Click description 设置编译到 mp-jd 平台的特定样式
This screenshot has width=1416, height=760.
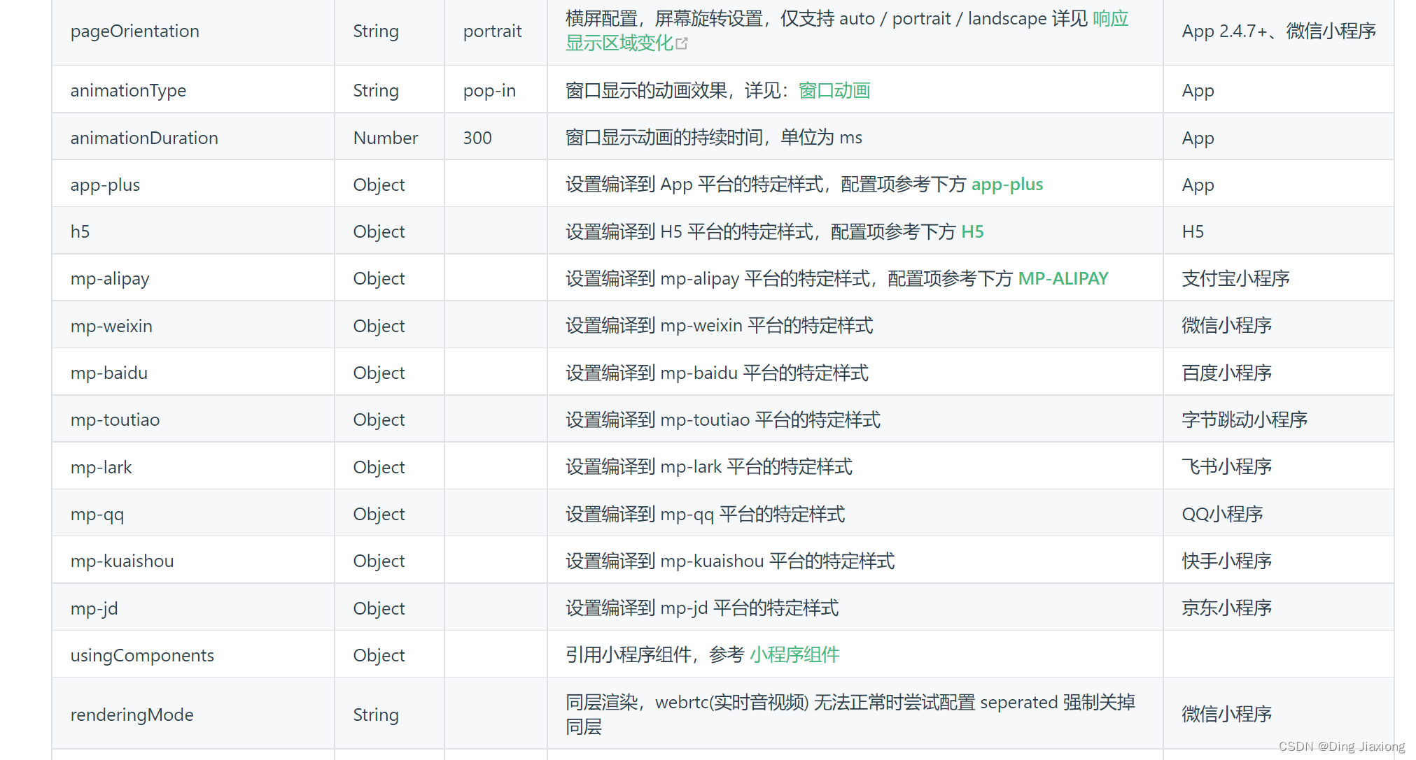pos(702,608)
